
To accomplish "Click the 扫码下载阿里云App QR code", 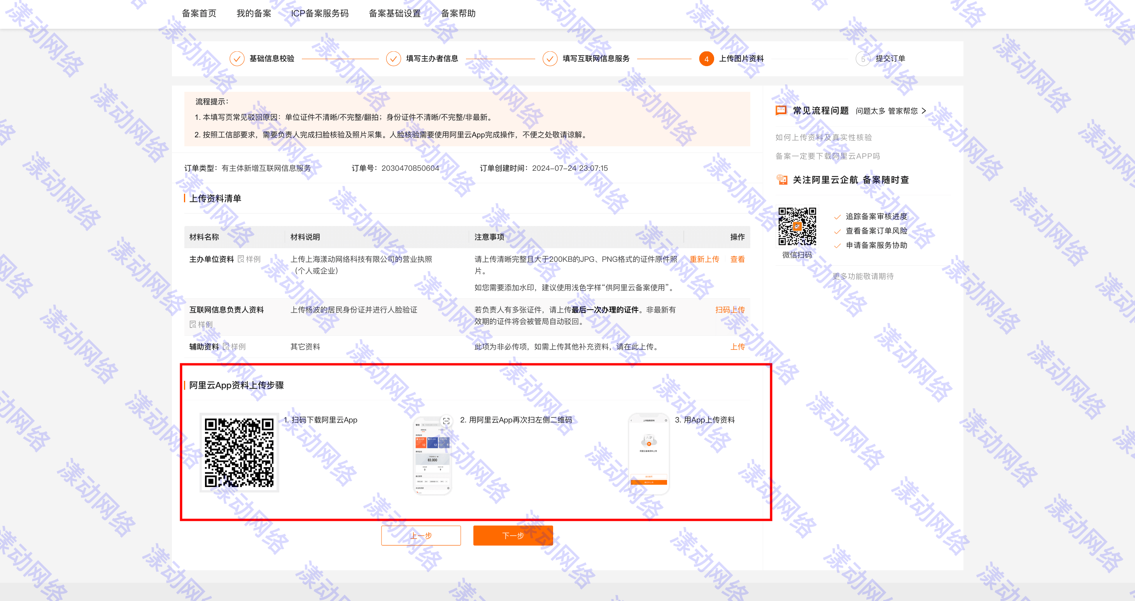I will click(x=239, y=452).
